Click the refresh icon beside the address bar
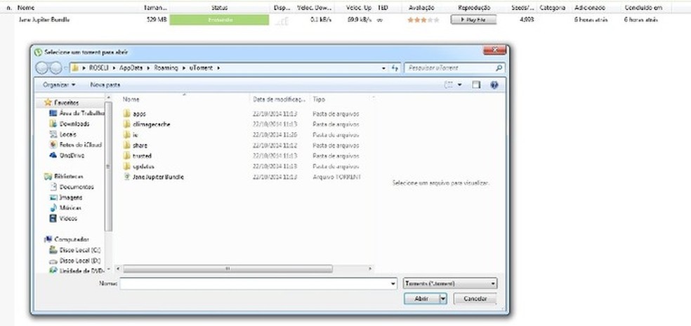The image size is (691, 326). 395,68
